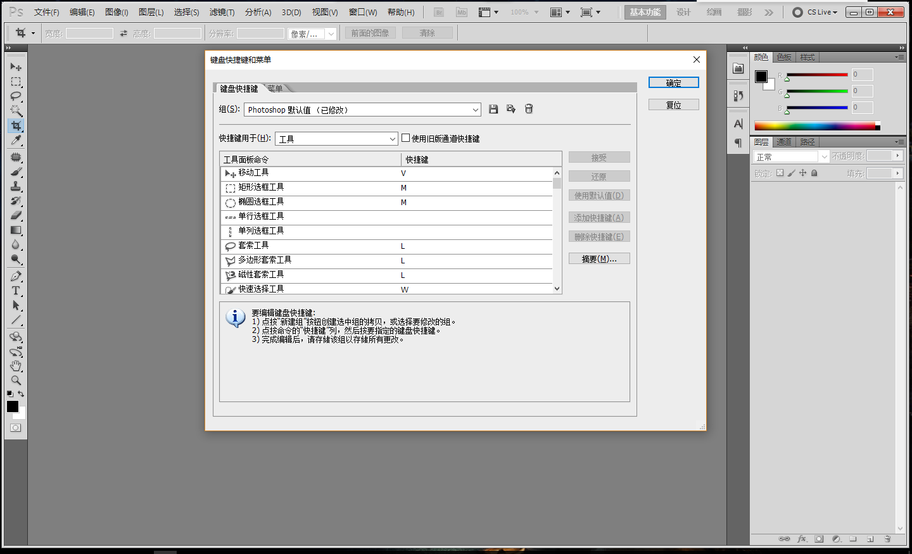Swap foreground and background colors arrow
This screenshot has height=554, width=912.
[x=21, y=394]
